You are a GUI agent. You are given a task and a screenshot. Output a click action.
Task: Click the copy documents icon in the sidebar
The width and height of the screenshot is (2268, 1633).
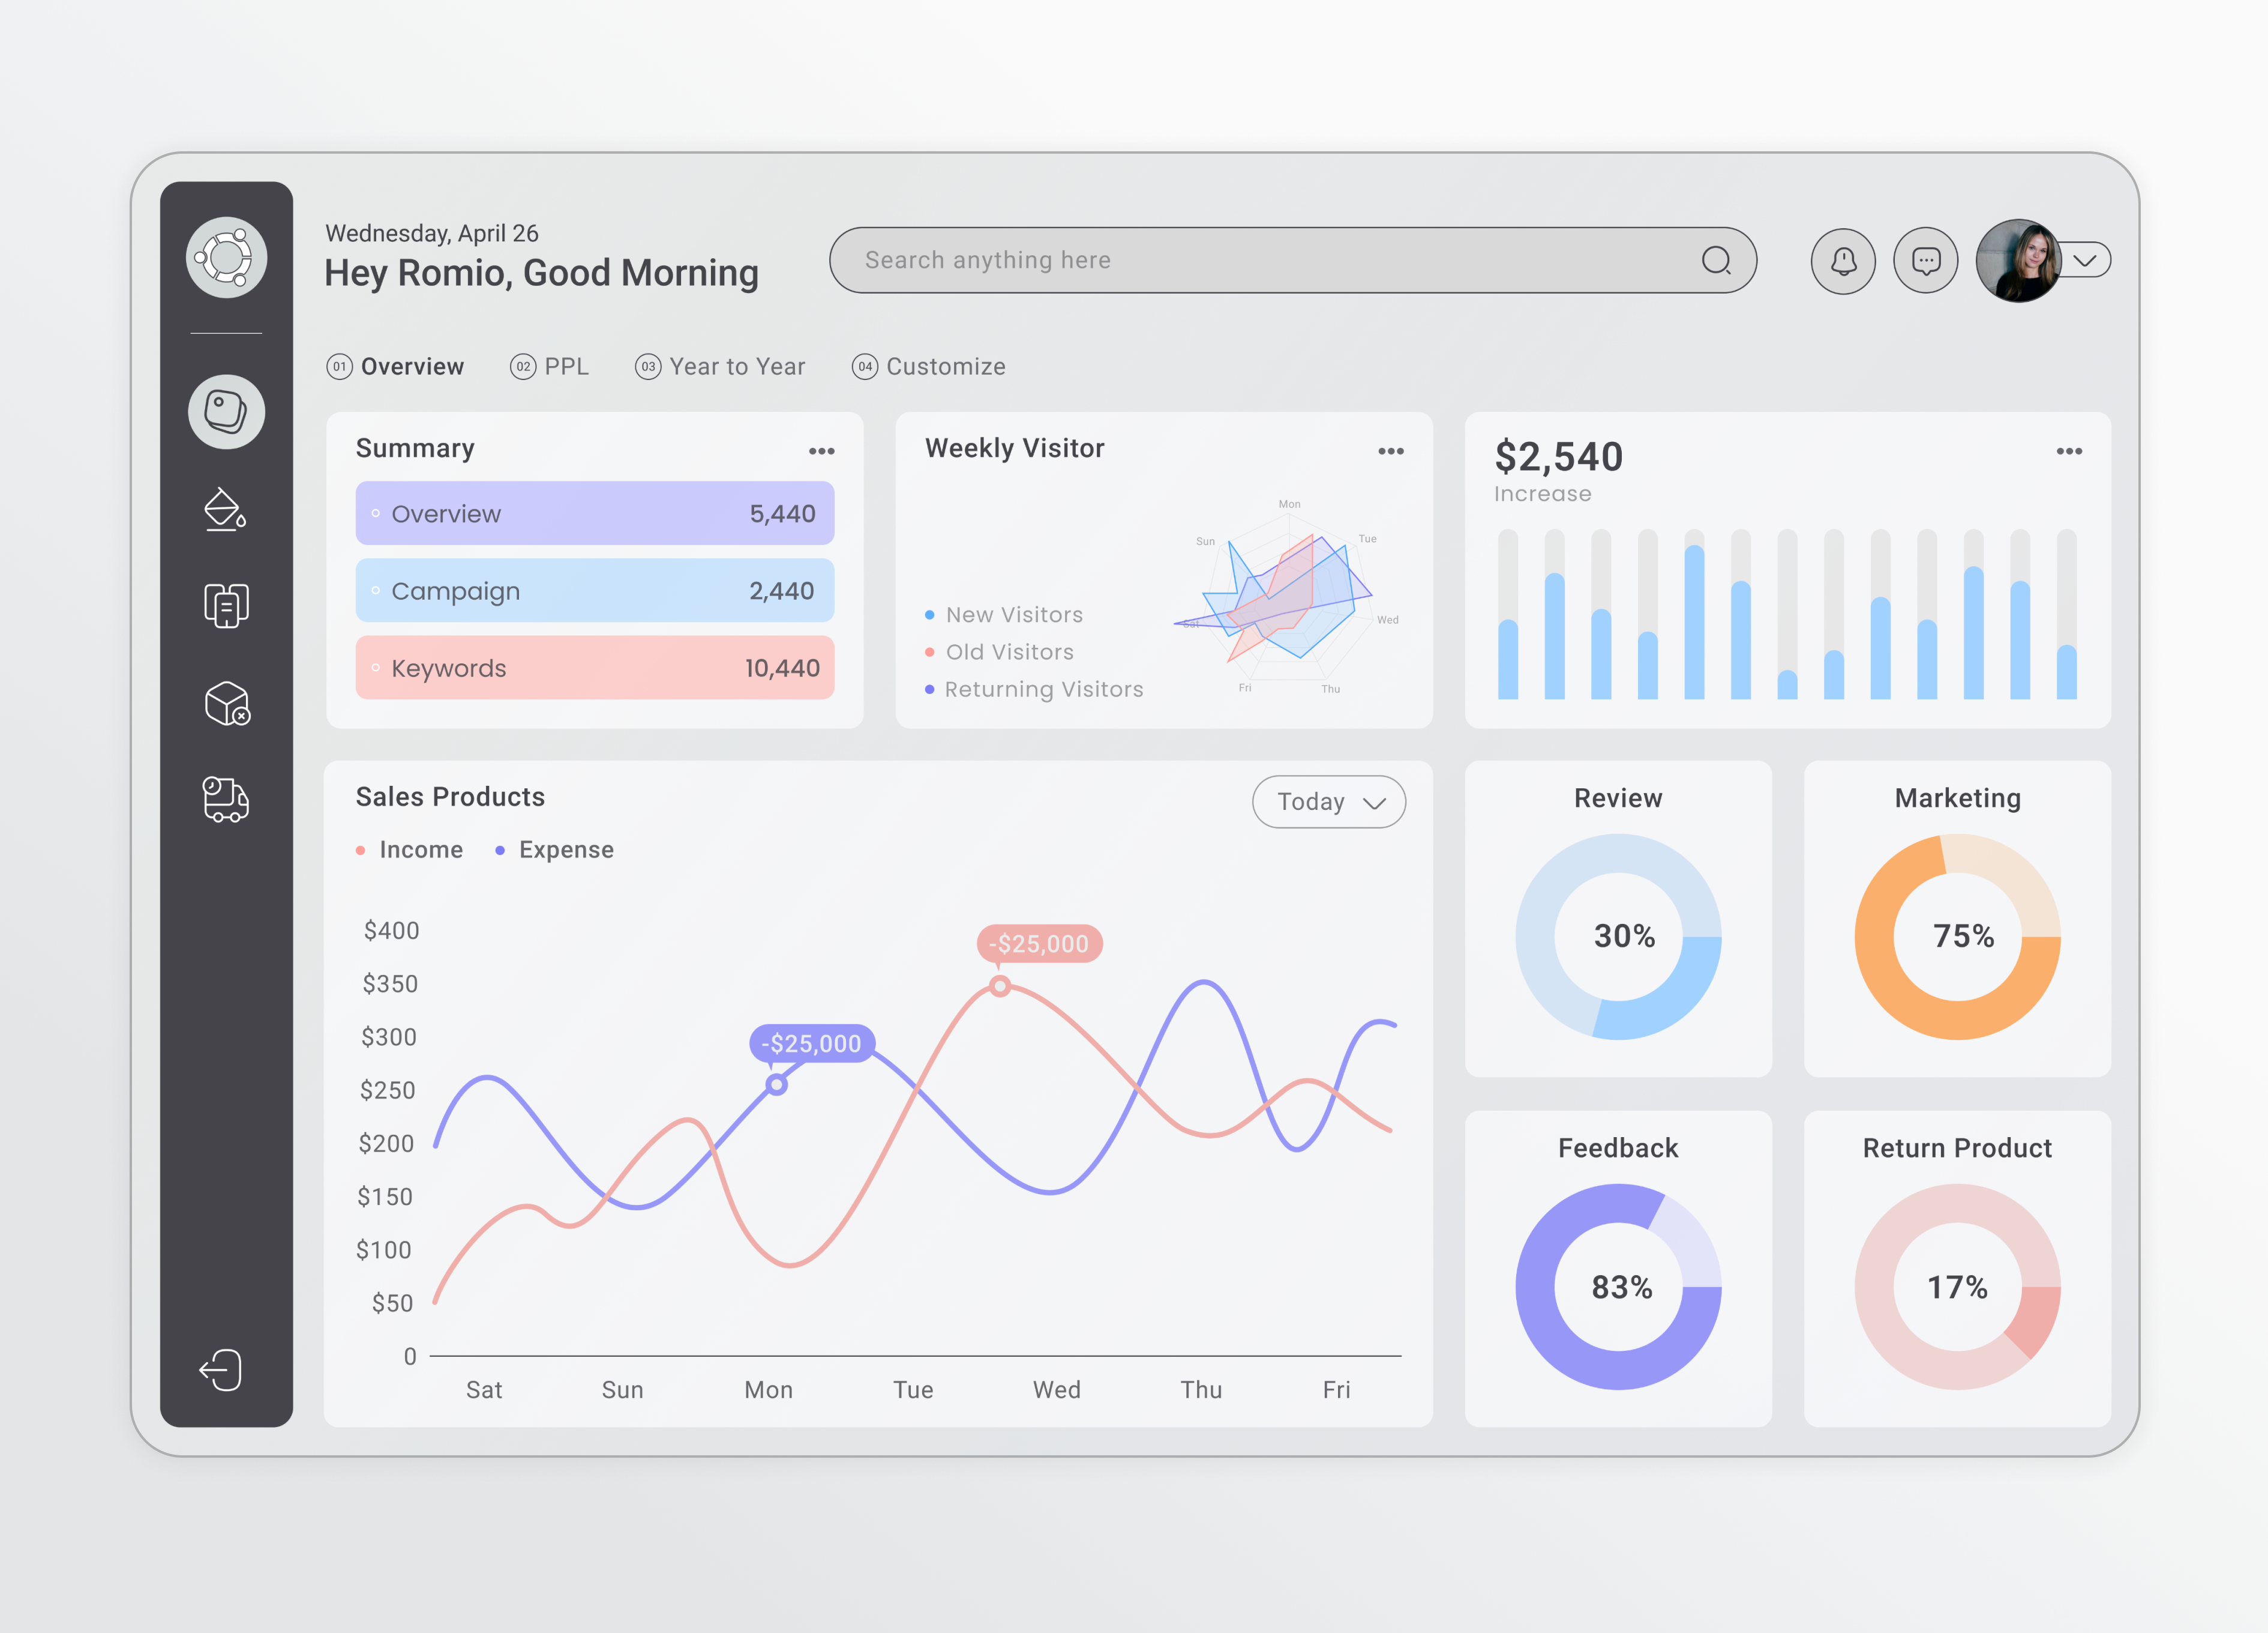click(x=225, y=605)
